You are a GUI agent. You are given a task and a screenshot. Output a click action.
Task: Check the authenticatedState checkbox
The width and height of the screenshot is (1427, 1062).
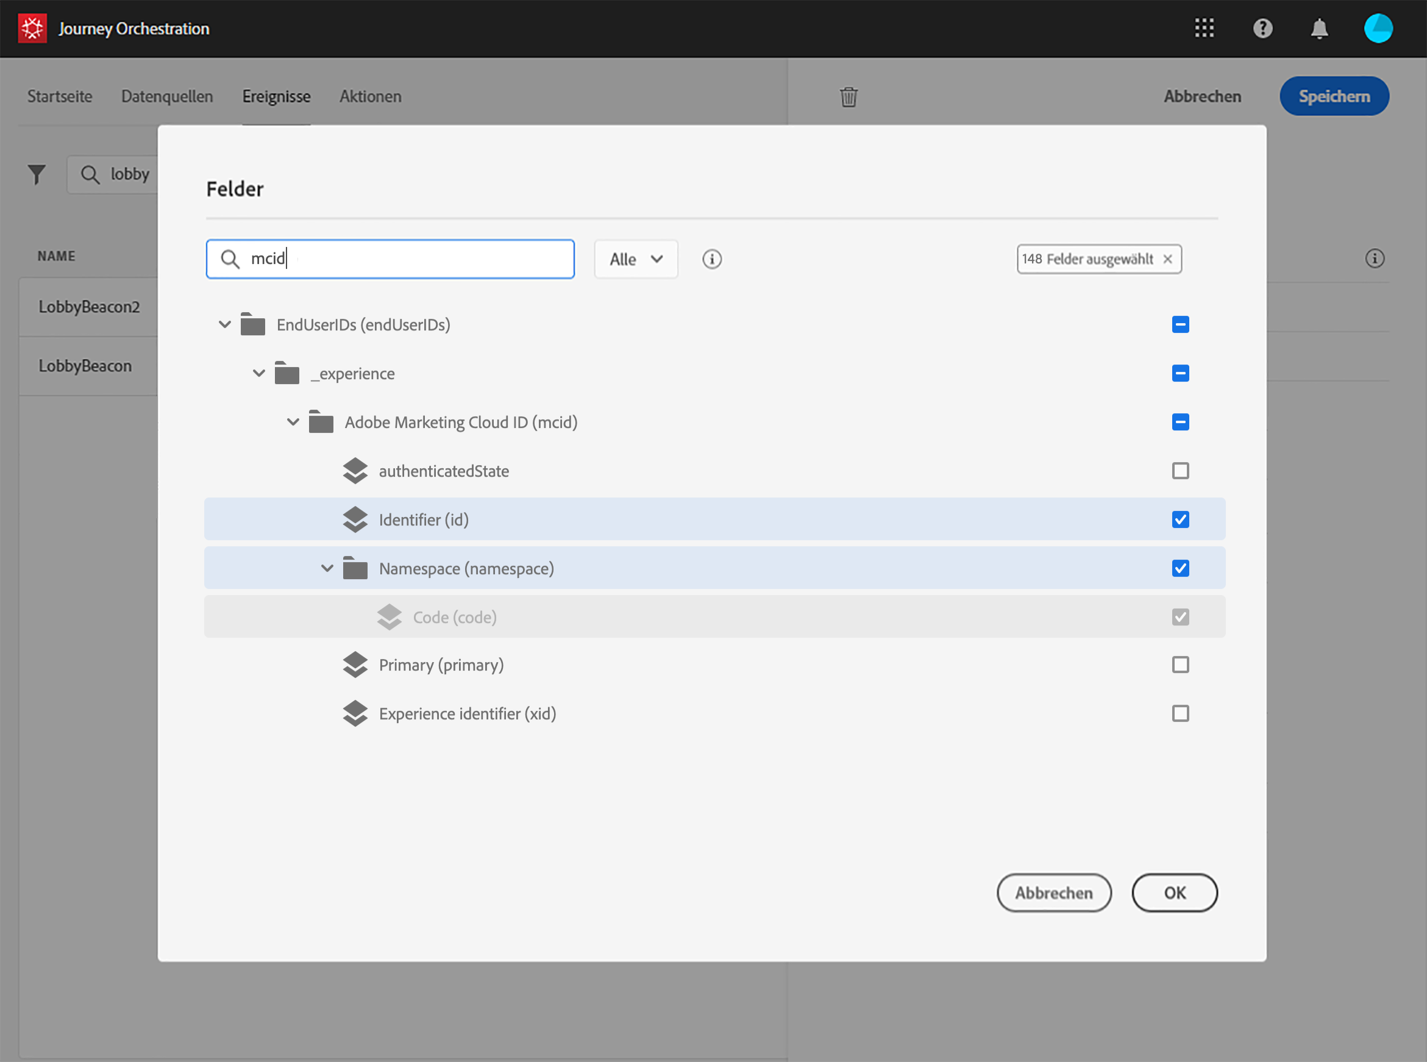(x=1180, y=471)
